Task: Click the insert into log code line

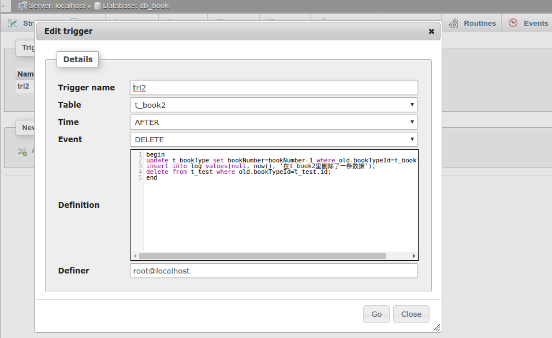Action: 261,166
